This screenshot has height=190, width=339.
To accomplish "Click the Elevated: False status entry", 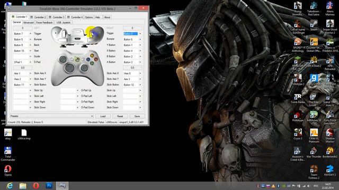I will [x=96, y=122].
